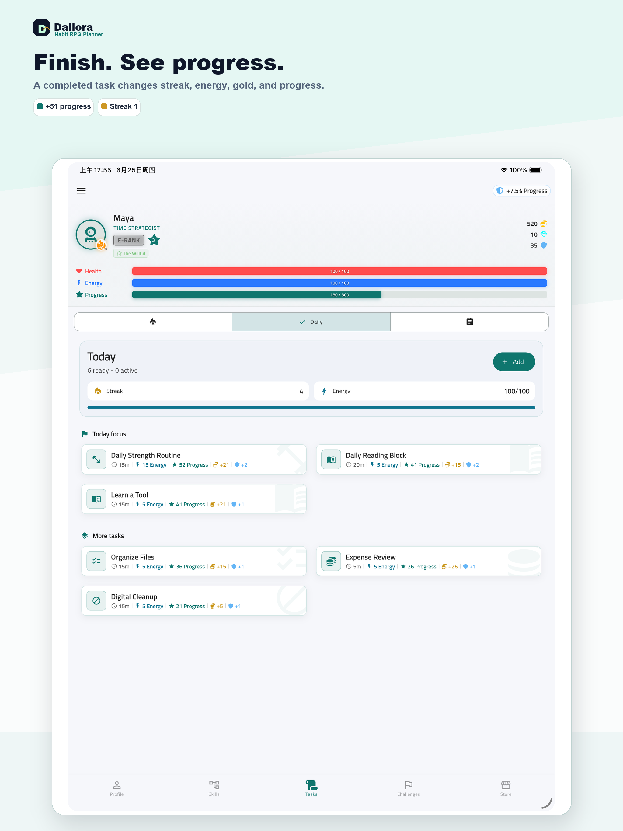
Task: Click the book icon on Daily Reading Block
Action: pyautogui.click(x=331, y=460)
